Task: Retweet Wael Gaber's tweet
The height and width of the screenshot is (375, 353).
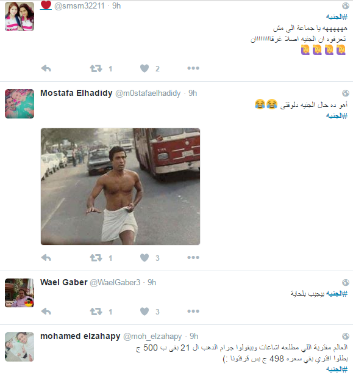Action: (x=96, y=311)
